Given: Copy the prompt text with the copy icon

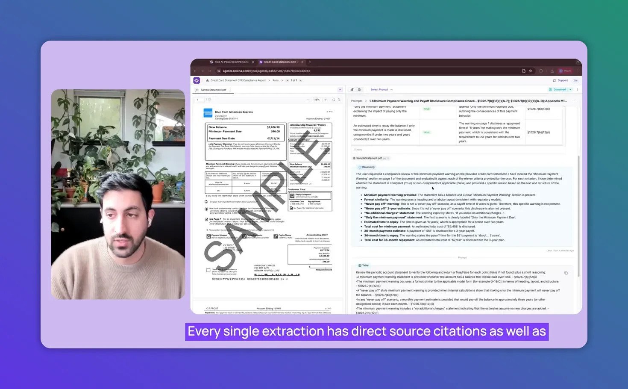Looking at the screenshot, I should click(x=566, y=273).
